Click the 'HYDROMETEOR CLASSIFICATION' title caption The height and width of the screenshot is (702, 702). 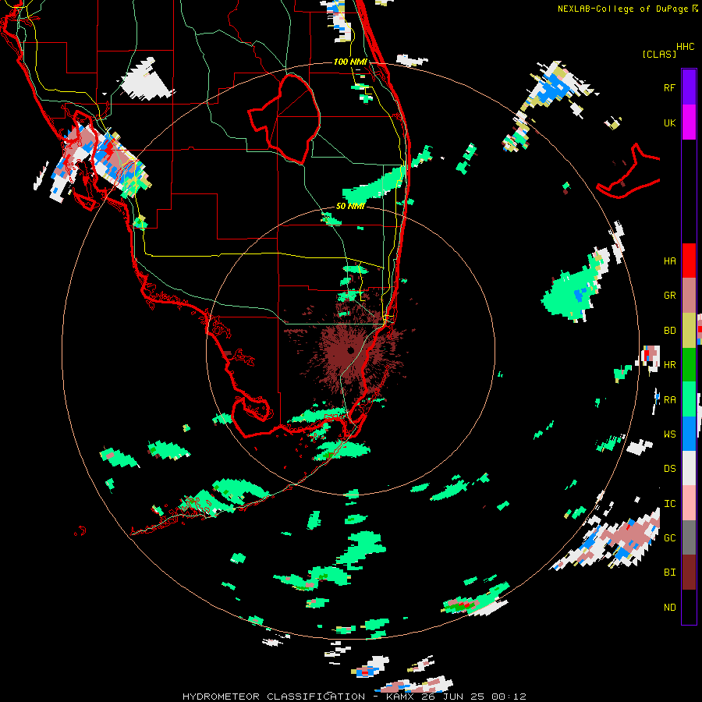point(274,697)
